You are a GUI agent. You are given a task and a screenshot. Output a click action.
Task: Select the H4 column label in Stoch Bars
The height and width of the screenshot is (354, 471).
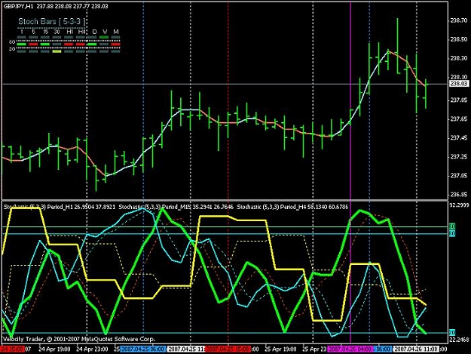[81, 32]
